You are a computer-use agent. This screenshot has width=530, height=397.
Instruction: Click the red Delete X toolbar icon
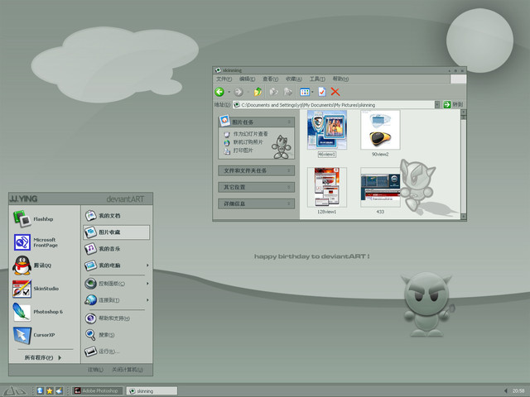(x=335, y=92)
